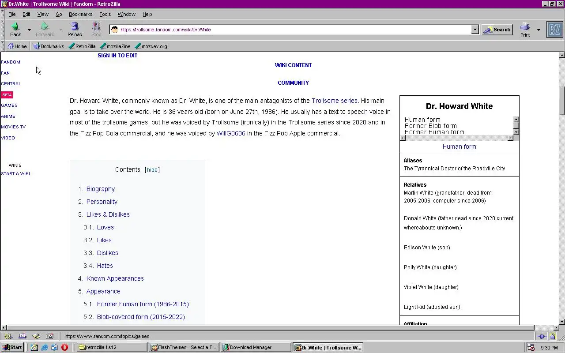Click the infobox list scroll up arrow
This screenshot has width=565, height=353.
click(516, 119)
